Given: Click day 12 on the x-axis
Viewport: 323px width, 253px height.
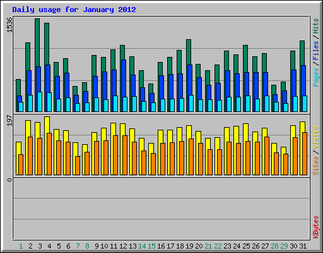Looking at the screenshot, I should 123,246.
